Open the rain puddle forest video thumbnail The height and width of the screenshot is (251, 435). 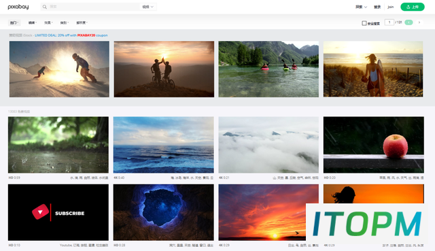58,145
